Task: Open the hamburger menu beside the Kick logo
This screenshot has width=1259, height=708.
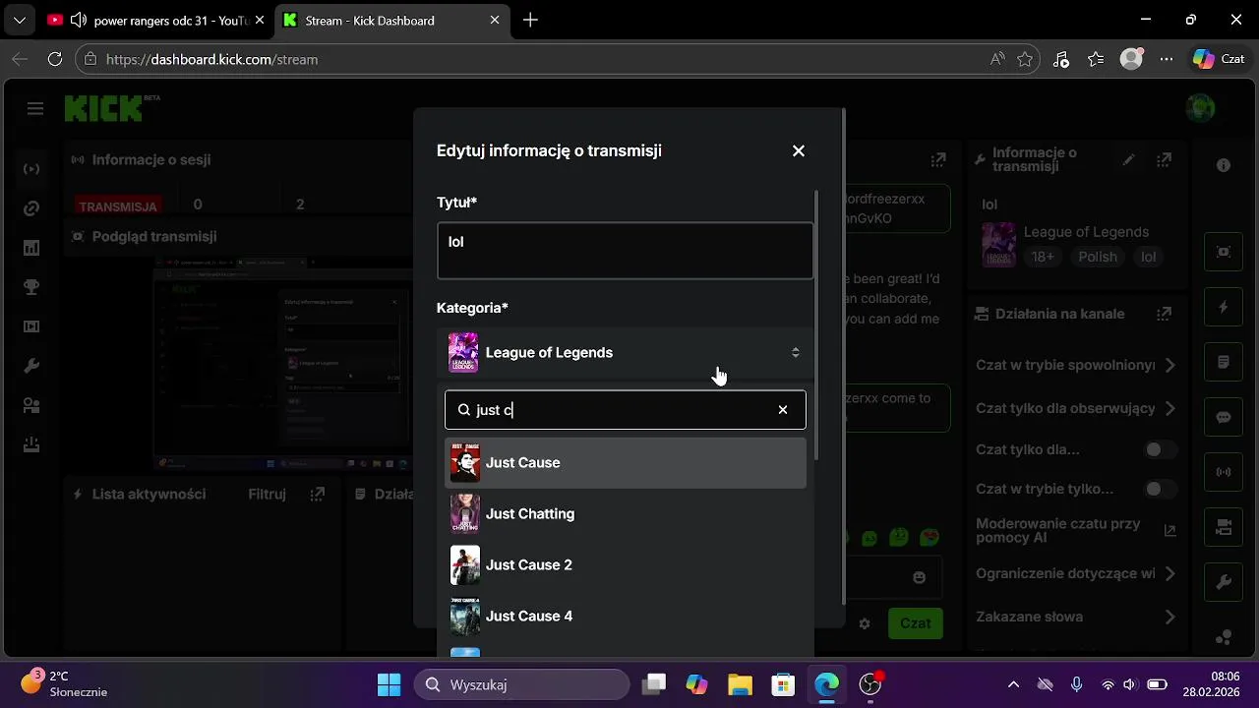Action: click(x=35, y=109)
